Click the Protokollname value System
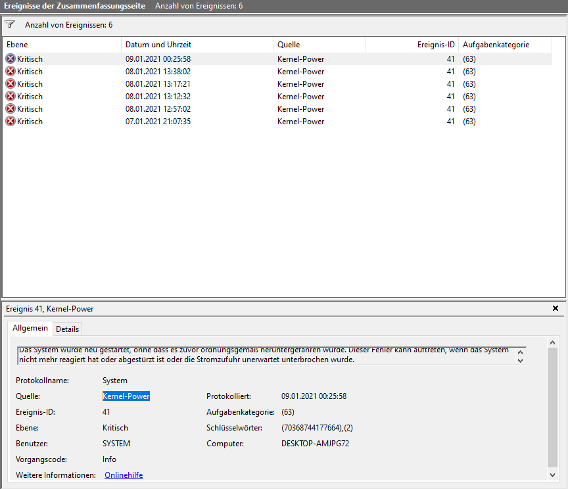This screenshot has height=489, width=568. pos(115,381)
